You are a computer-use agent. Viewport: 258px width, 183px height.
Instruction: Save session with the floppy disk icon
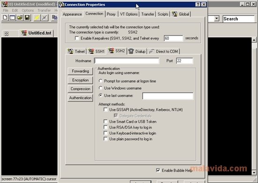pos(27,18)
